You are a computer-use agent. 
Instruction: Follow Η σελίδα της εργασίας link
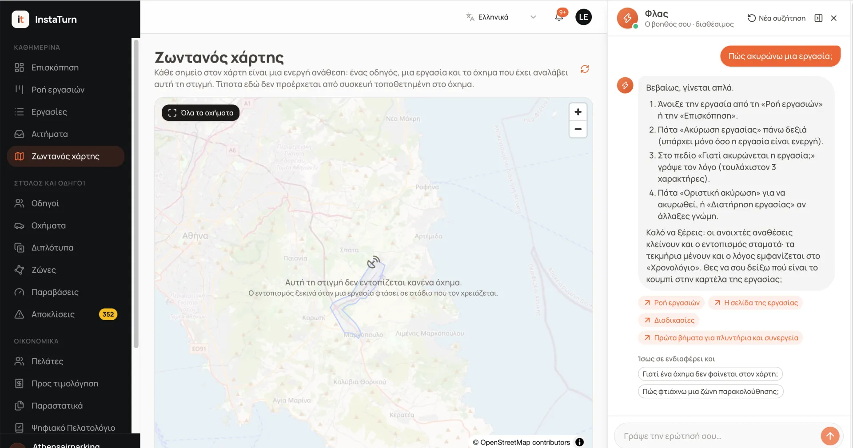point(755,303)
